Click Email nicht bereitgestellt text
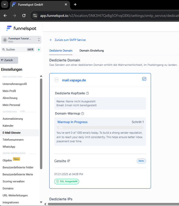179x206 pixels. [x=81, y=105]
